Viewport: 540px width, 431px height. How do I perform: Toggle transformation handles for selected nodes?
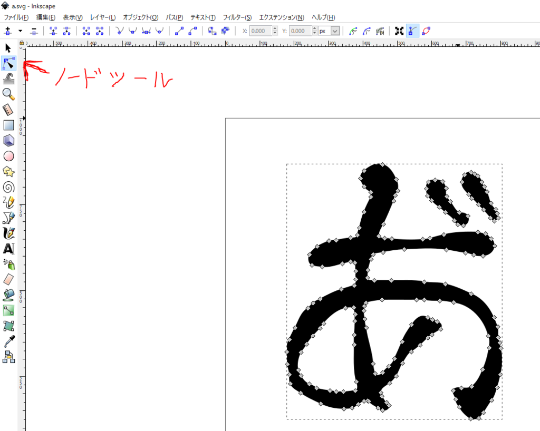(399, 31)
